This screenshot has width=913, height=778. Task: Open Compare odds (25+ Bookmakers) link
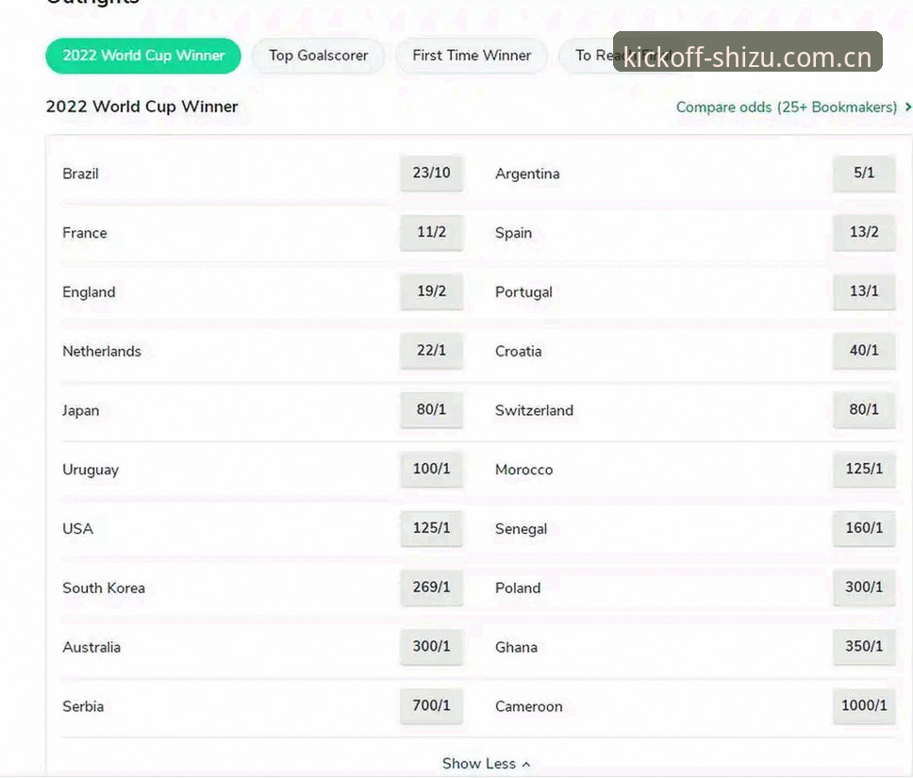tap(786, 108)
